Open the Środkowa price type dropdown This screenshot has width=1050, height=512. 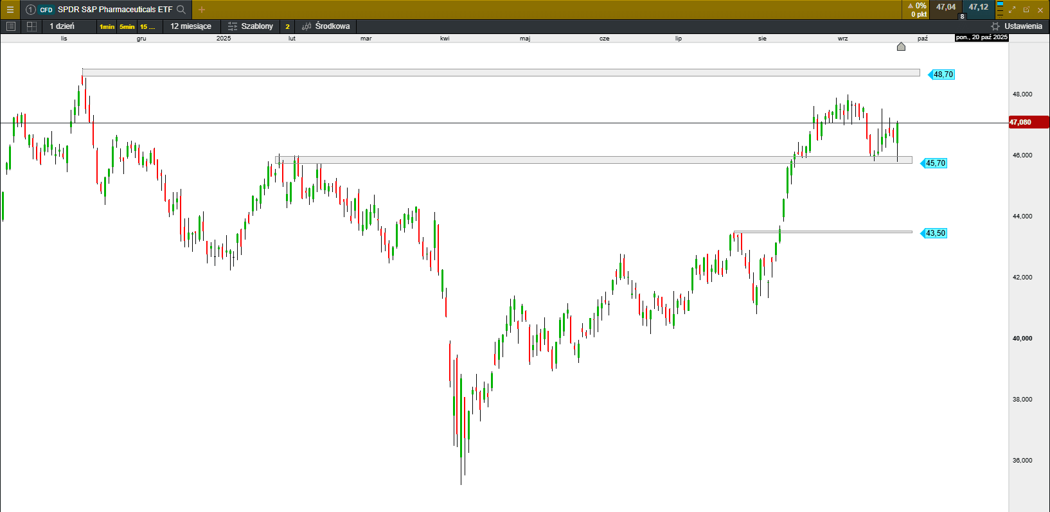(332, 26)
